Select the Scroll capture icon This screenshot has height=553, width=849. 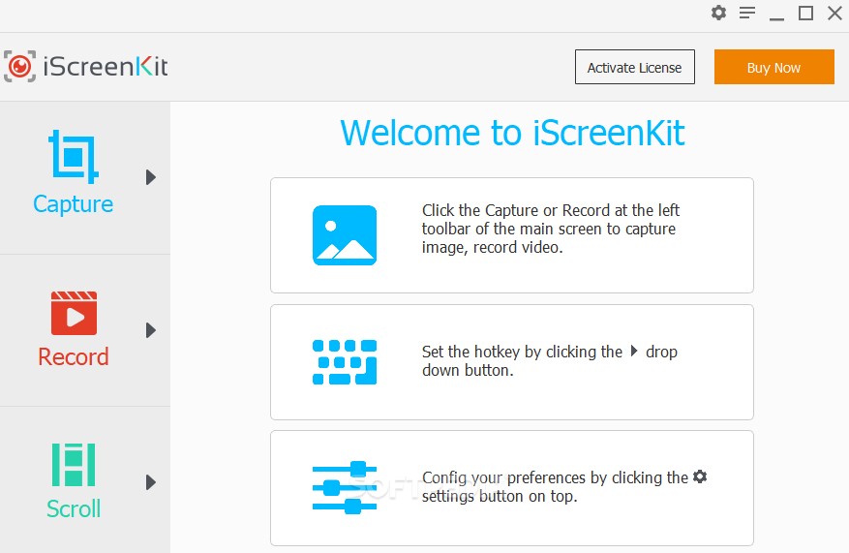coord(74,465)
